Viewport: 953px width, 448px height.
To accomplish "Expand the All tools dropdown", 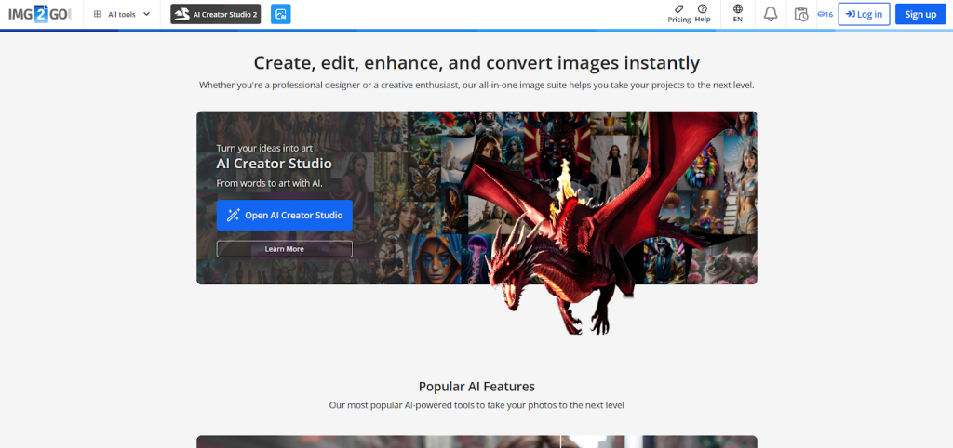I will pos(122,14).
